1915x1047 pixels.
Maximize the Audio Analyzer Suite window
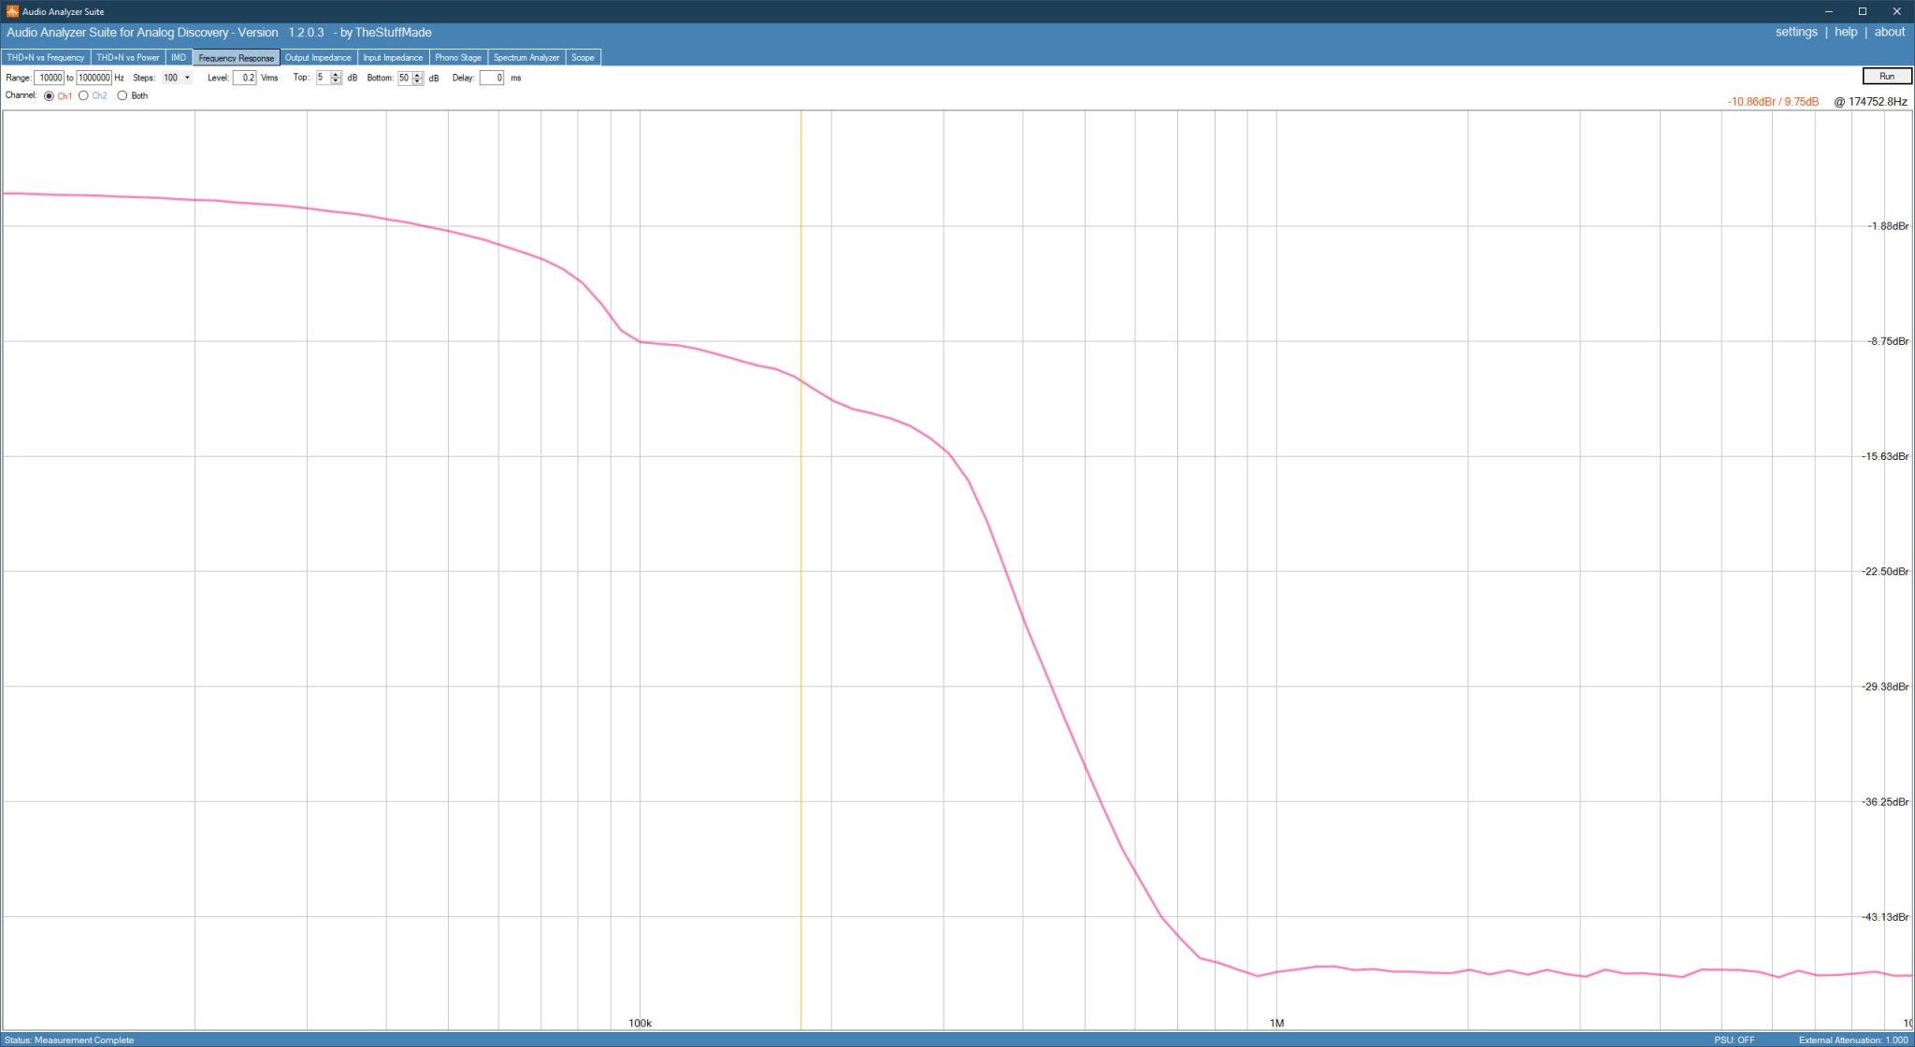tap(1862, 11)
